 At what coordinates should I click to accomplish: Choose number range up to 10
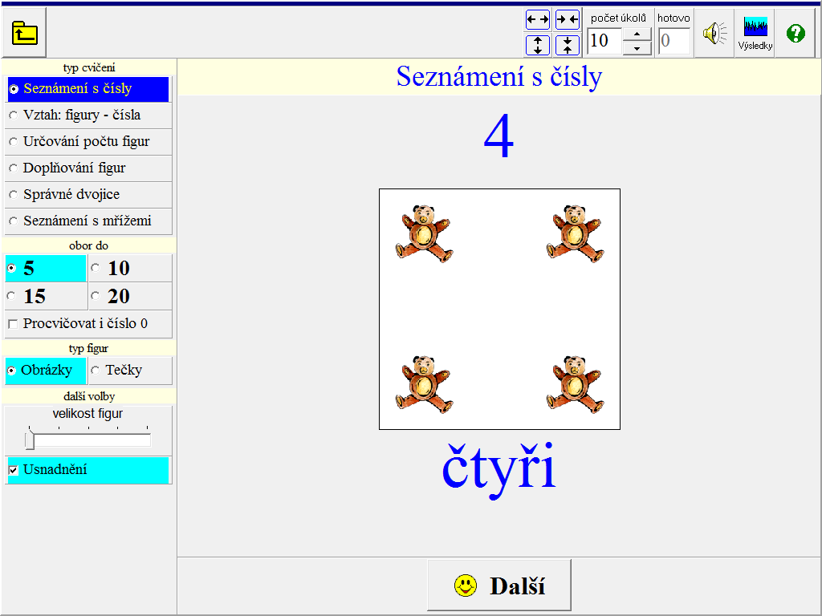click(x=130, y=268)
